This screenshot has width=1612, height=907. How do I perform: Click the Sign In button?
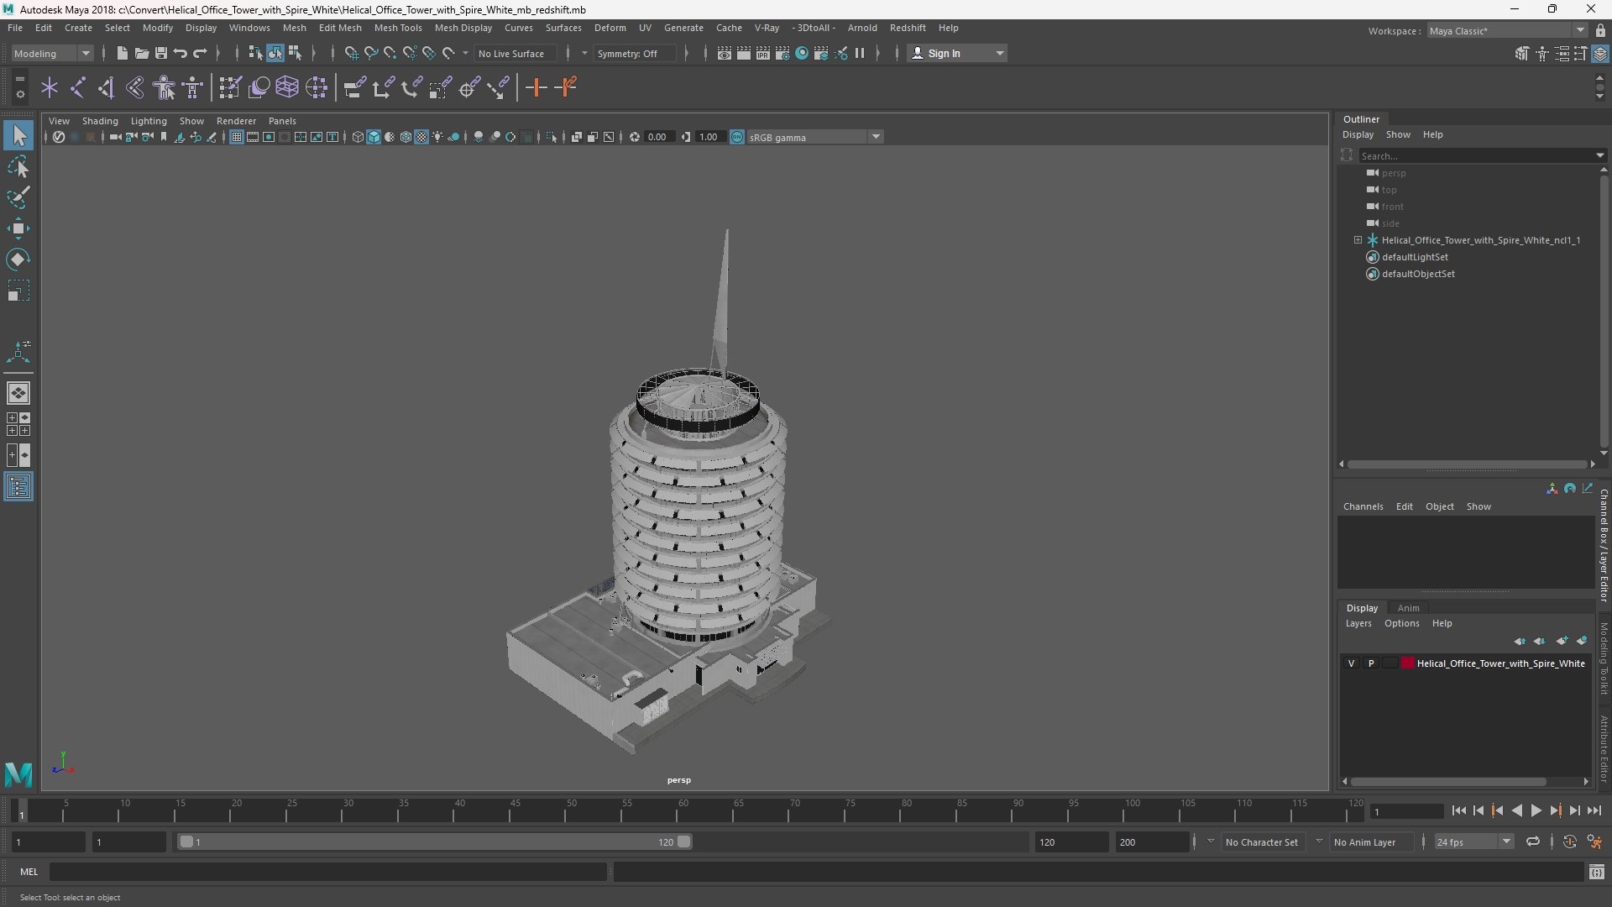coord(957,53)
